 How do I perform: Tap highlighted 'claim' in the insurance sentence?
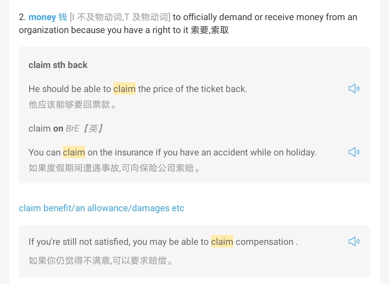pyautogui.click(x=74, y=152)
